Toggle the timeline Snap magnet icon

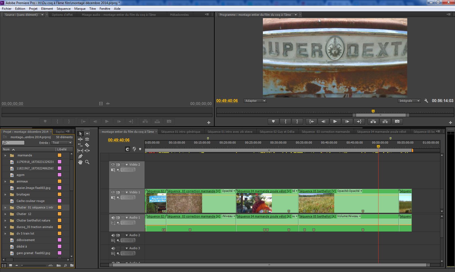point(128,149)
